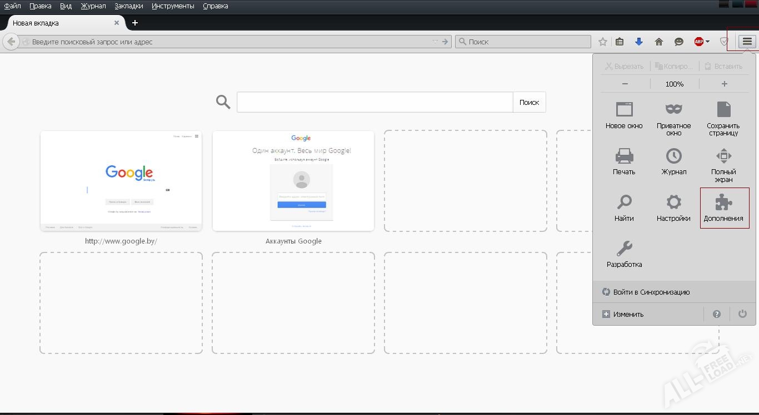Toggle Full screen (Полный экран) mode
The image size is (759, 415).
(723, 156)
